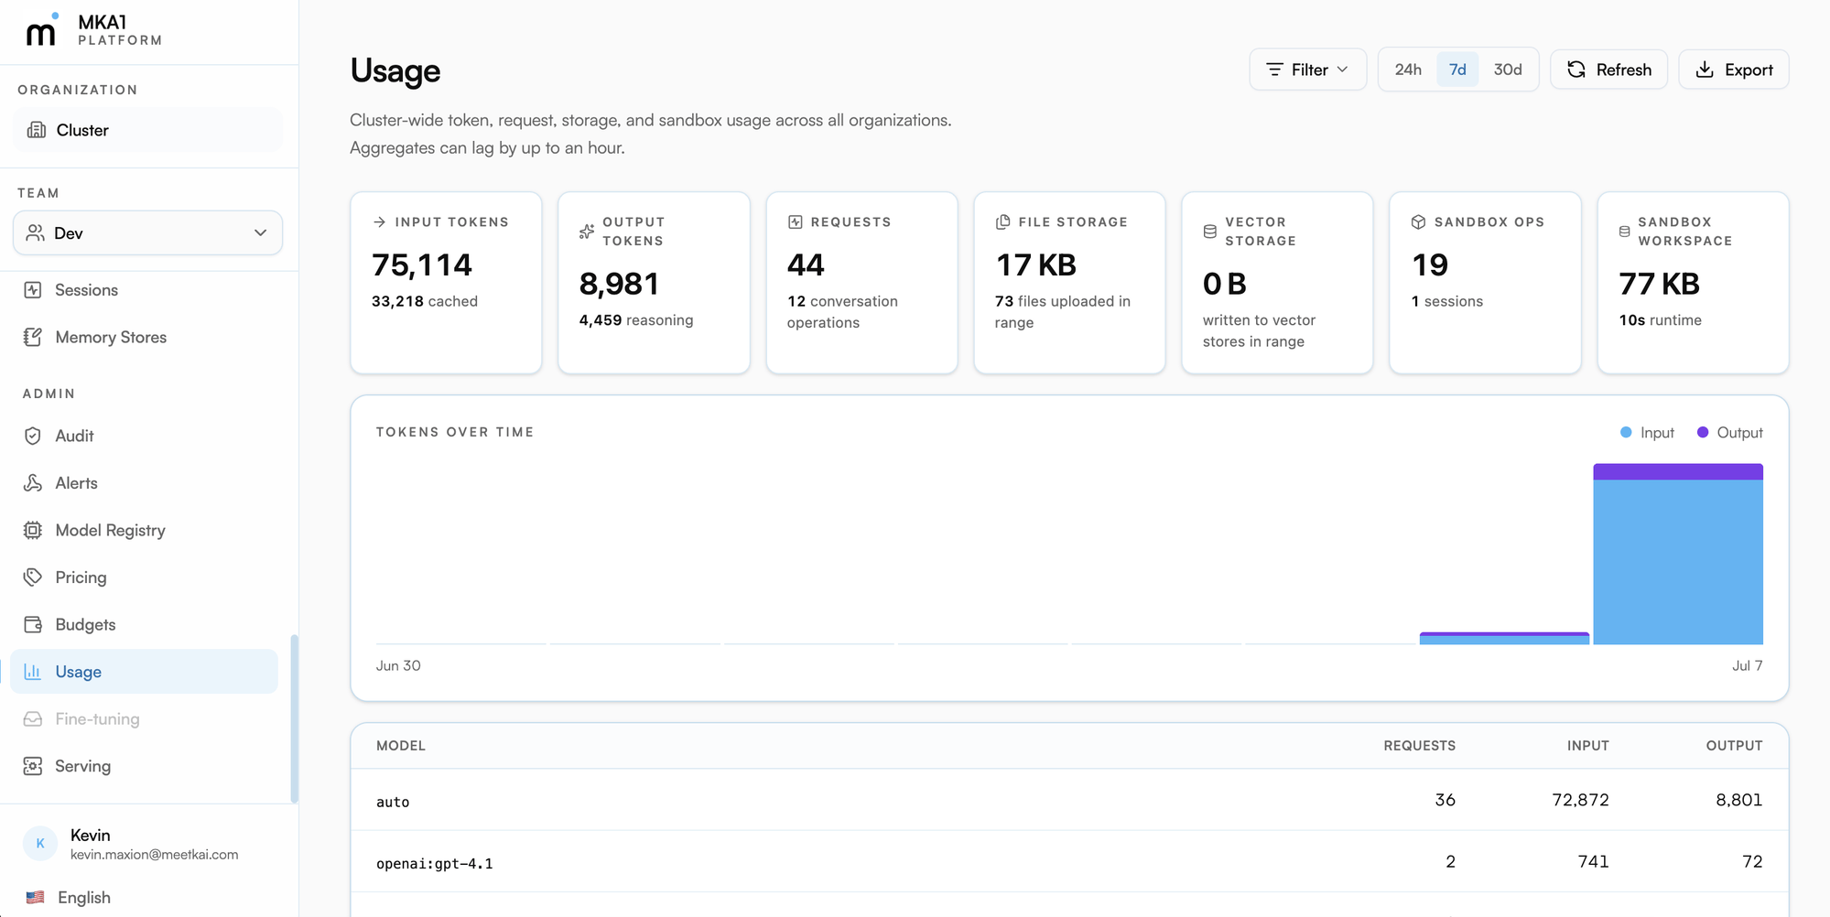This screenshot has width=1830, height=917.
Task: Click the Vector Storage database icon
Action: (x=1210, y=232)
